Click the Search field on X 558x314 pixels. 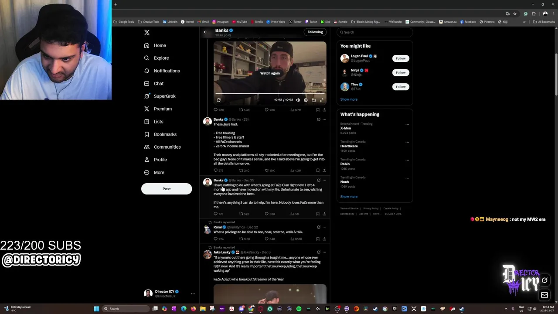coord(375,32)
